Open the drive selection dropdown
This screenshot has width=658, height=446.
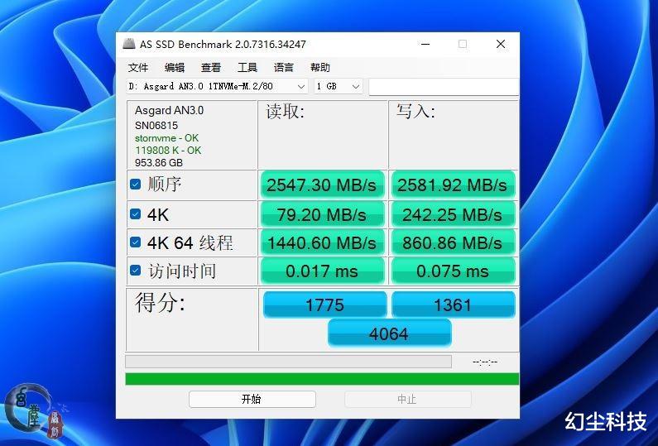tap(217, 86)
